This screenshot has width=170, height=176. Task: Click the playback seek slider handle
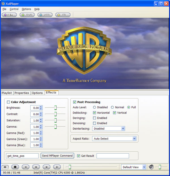(70, 167)
